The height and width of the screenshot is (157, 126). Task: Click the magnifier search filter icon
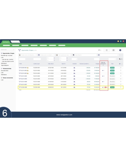120,59
